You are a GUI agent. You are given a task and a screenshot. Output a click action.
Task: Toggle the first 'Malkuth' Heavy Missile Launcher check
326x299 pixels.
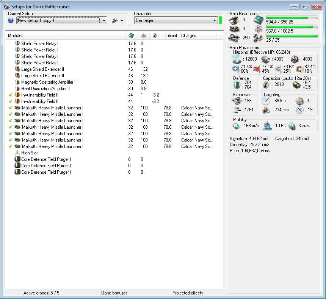(x=10, y=108)
